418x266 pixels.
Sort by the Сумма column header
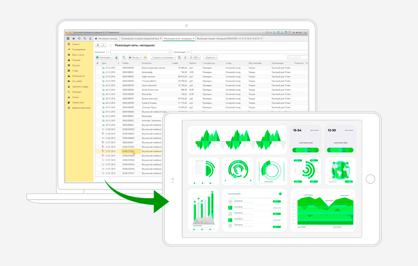179,63
